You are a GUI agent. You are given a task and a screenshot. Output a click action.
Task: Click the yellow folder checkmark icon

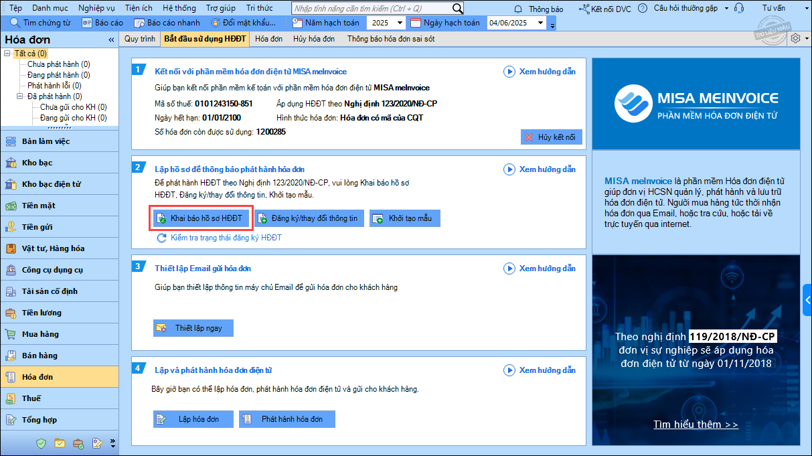pyautogui.click(x=60, y=443)
